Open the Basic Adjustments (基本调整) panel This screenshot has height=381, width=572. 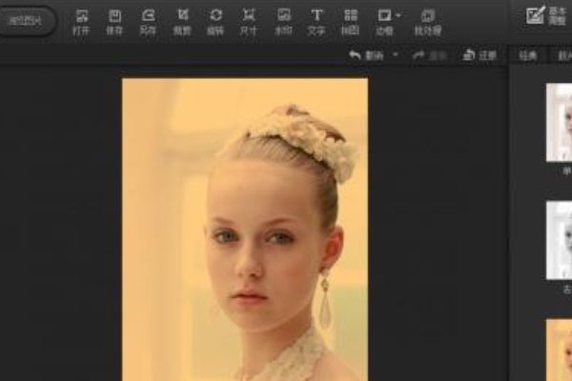[x=546, y=16]
